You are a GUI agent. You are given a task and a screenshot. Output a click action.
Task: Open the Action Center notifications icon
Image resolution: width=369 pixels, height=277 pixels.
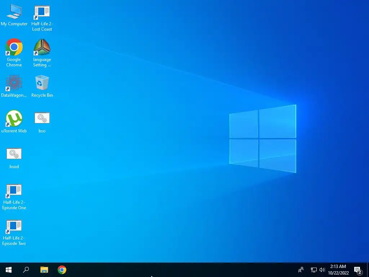(358, 270)
